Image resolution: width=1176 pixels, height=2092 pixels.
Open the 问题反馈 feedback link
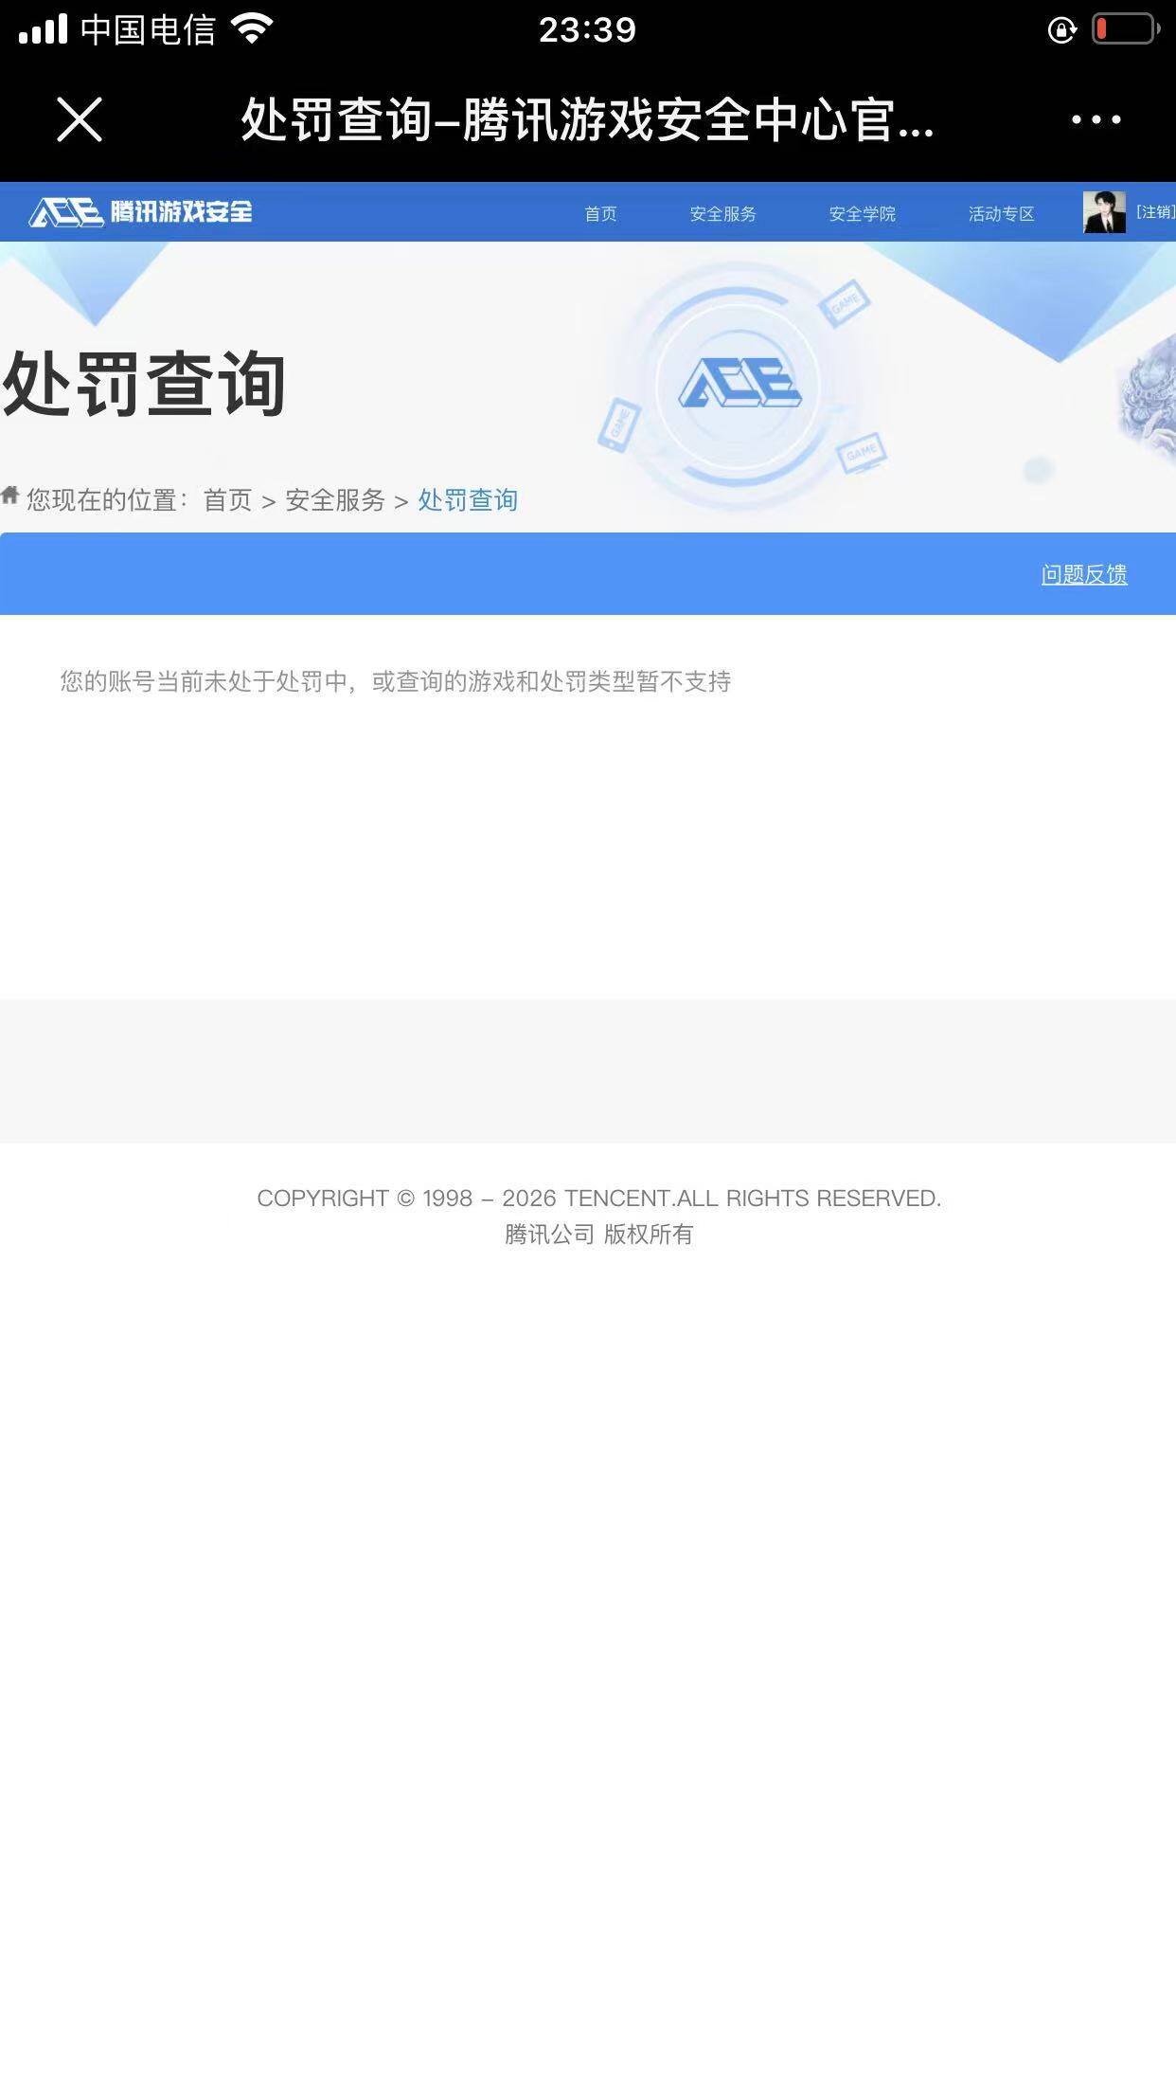coord(1084,574)
